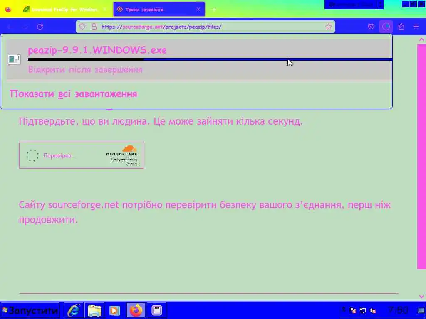Bookmark this page with star icon
The height and width of the screenshot is (319, 426).
point(329,27)
